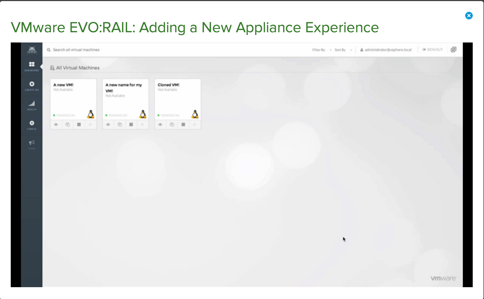Stop 'A new VM!' with the square icon
This screenshot has height=299, width=484.
tap(79, 124)
